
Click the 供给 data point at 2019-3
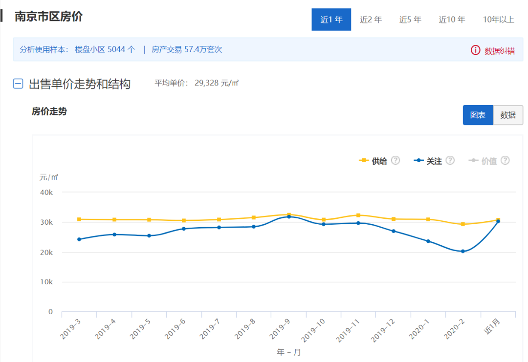79,219
